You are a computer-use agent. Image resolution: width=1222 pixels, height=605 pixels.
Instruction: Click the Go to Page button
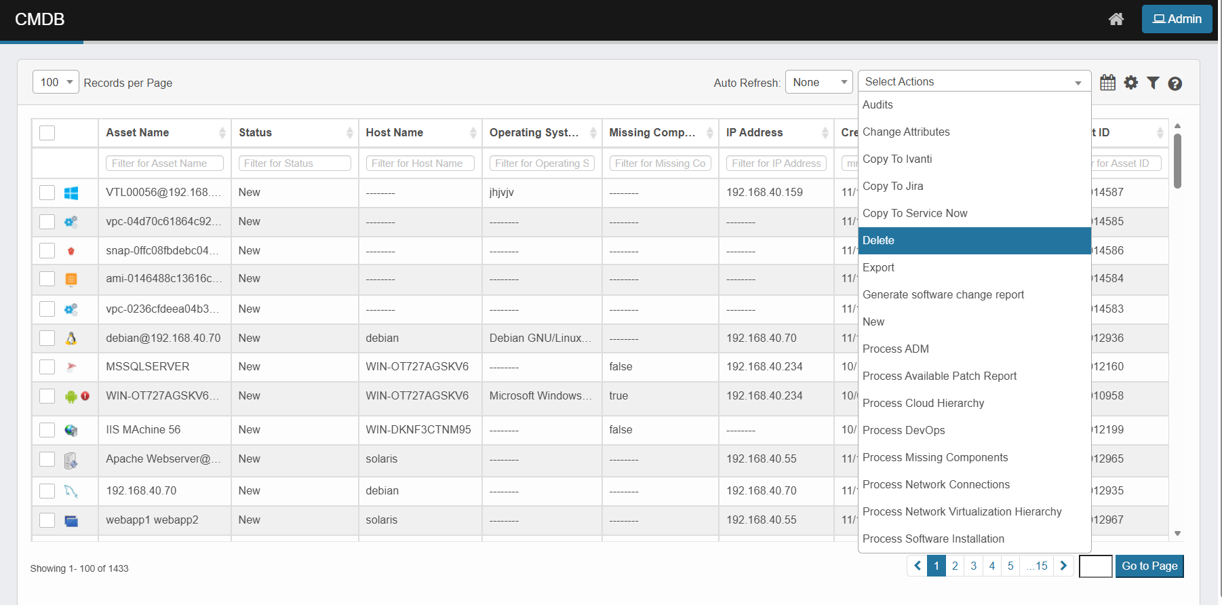[x=1149, y=566]
